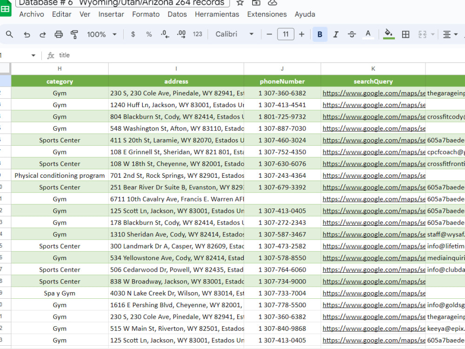This screenshot has height=349, width=465.
Task: Open the Extensiones menu
Action: click(x=267, y=14)
